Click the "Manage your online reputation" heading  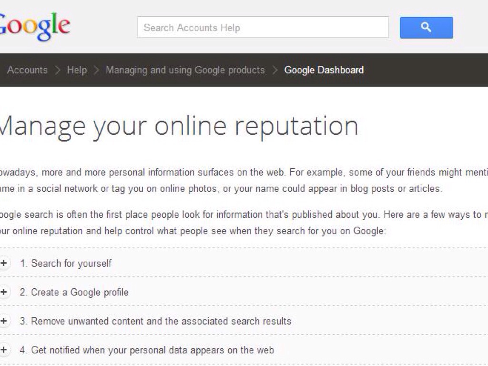click(x=178, y=126)
